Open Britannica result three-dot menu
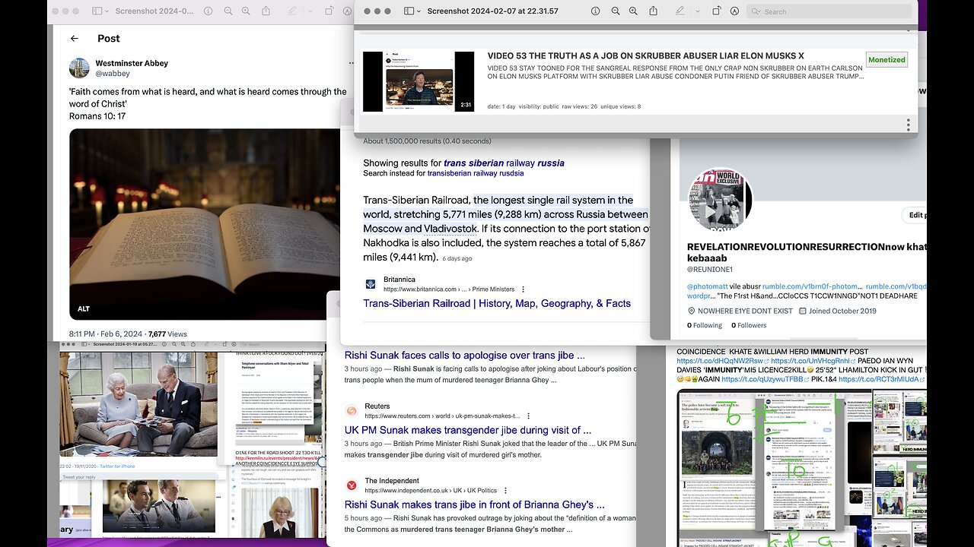The image size is (974, 547). point(523,289)
